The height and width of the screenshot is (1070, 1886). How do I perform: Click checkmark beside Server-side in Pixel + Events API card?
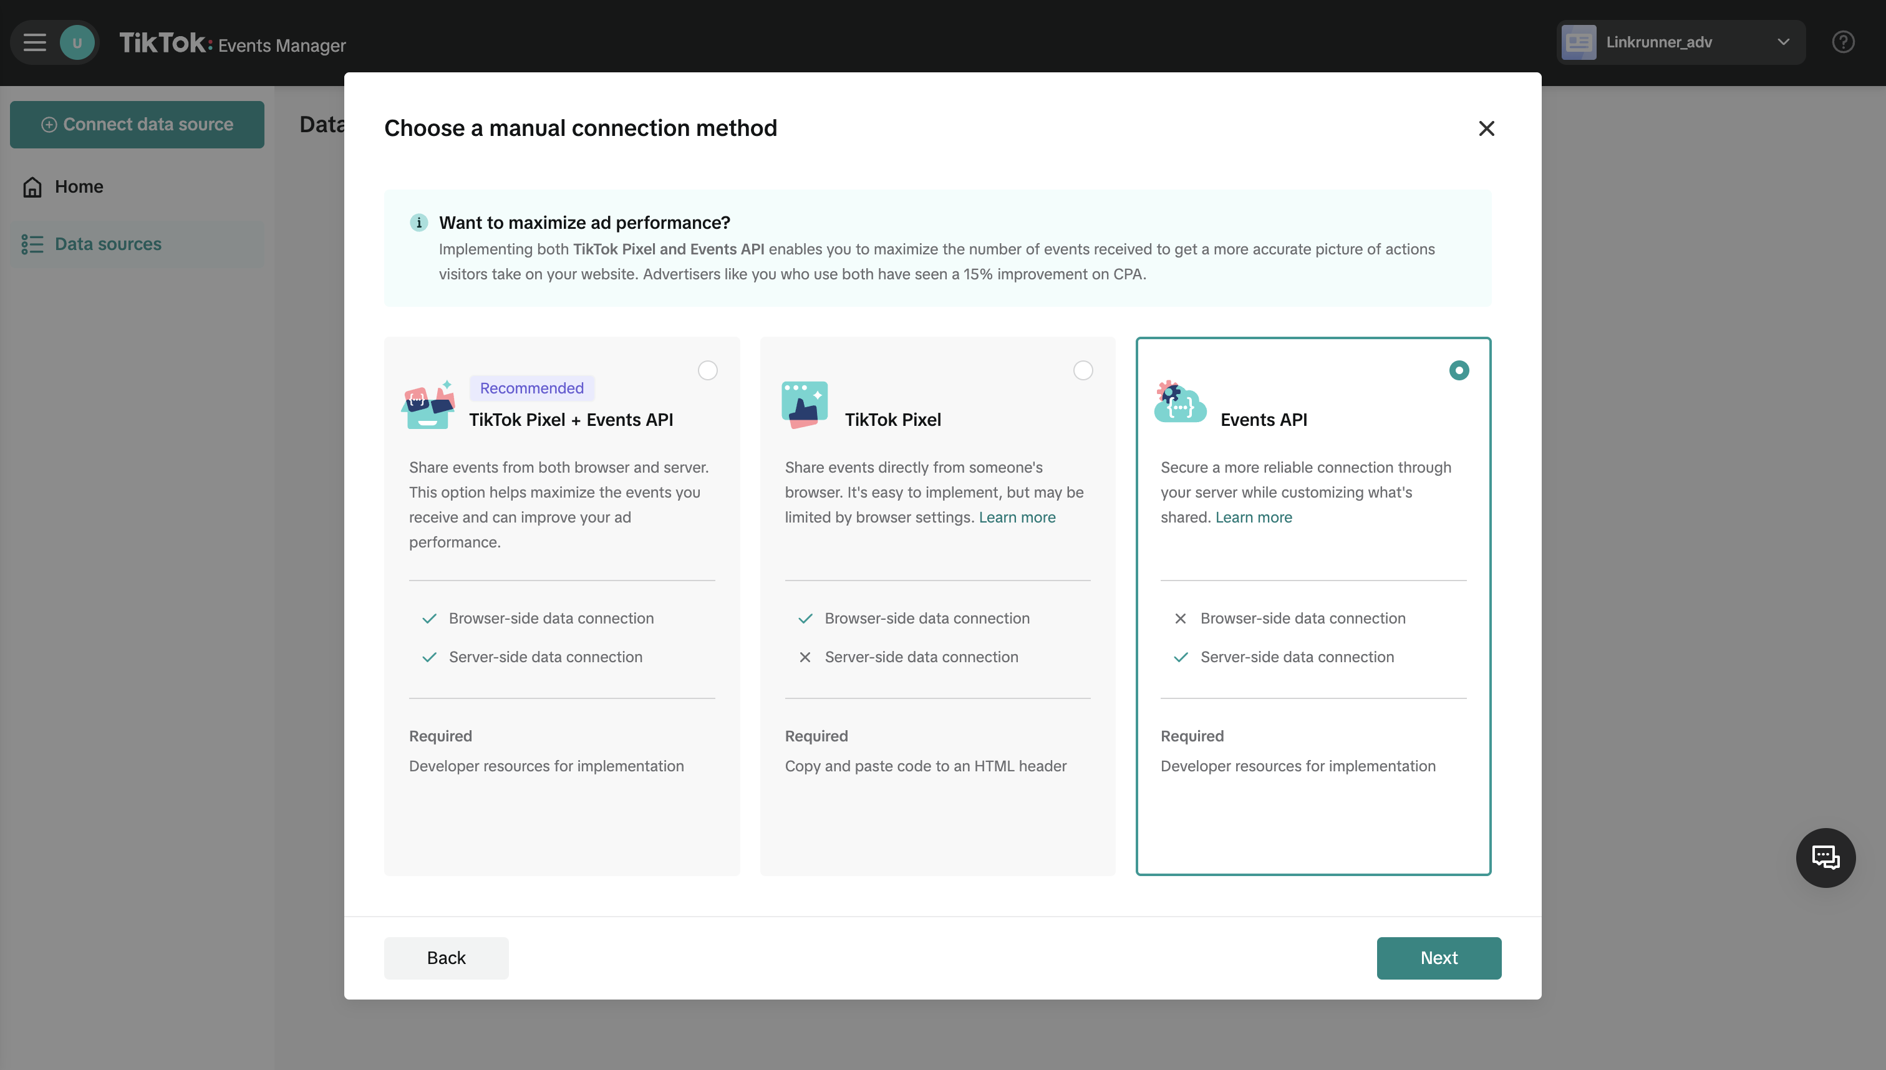429,657
